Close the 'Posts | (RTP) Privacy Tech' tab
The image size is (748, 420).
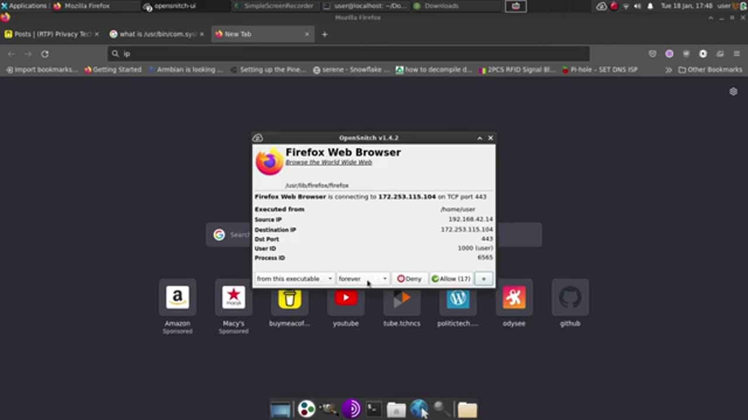pyautogui.click(x=96, y=34)
